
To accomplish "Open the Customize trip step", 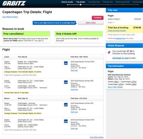I will 94,2.
